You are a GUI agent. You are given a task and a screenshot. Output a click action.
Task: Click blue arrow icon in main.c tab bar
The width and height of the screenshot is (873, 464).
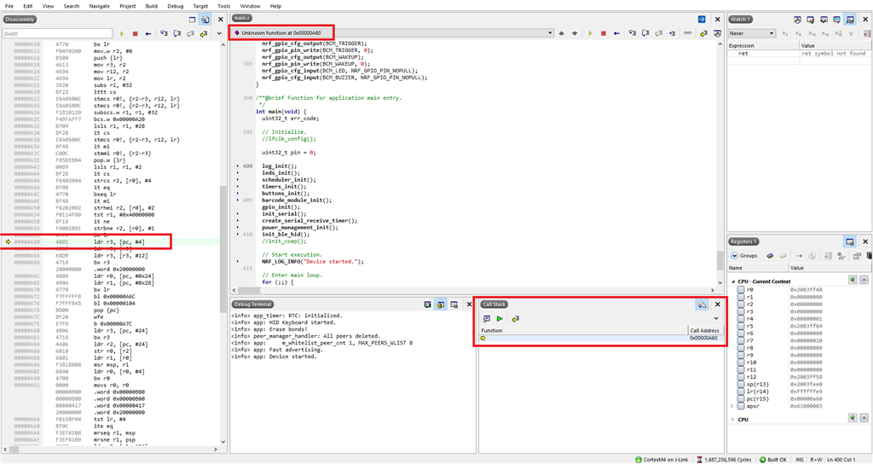point(702,19)
